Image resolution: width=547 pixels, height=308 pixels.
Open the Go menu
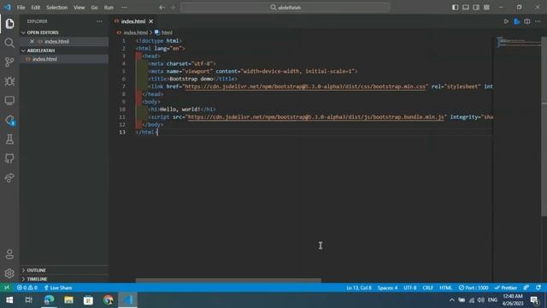[x=94, y=8]
